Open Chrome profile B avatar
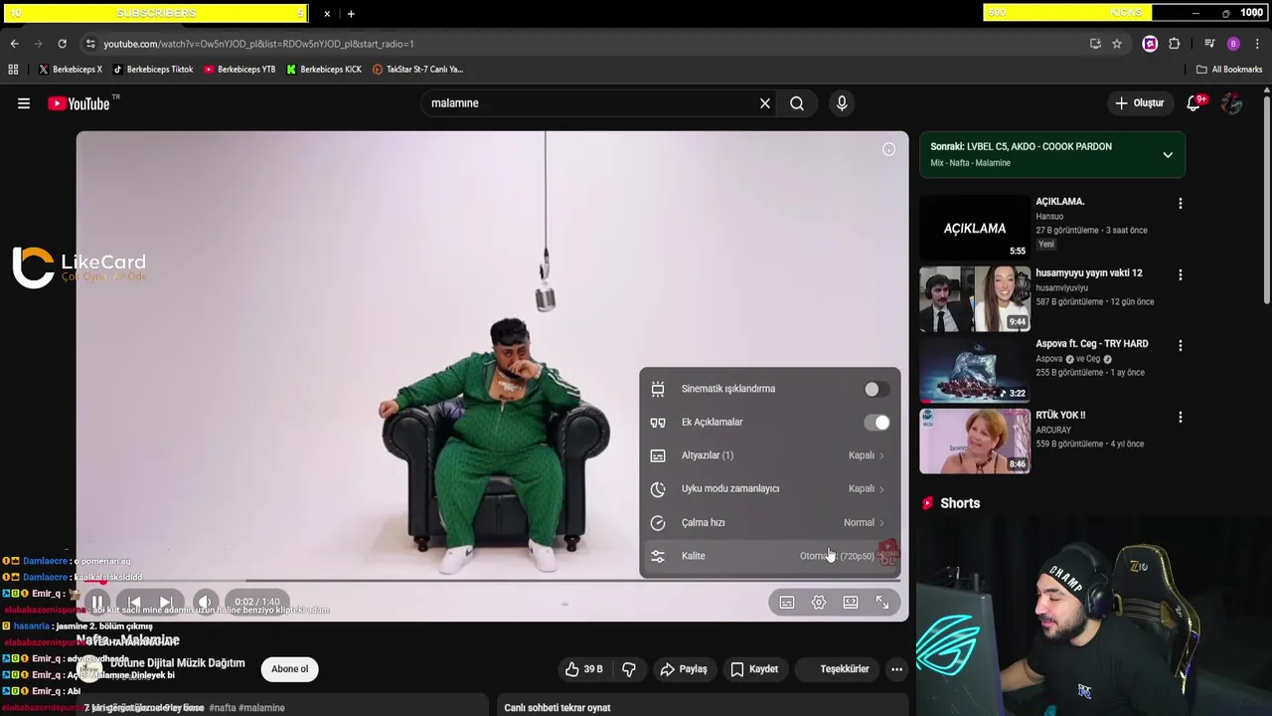The image size is (1272, 716). coord(1233,44)
